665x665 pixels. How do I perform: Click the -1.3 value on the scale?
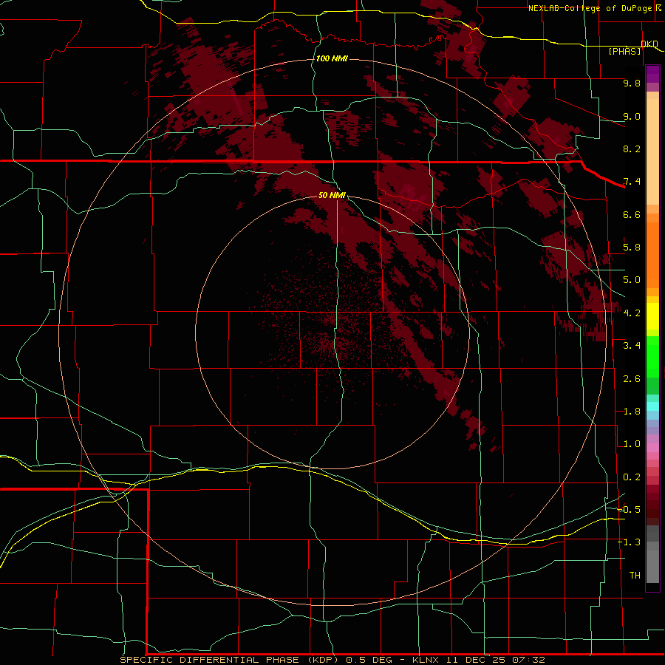[x=630, y=542]
